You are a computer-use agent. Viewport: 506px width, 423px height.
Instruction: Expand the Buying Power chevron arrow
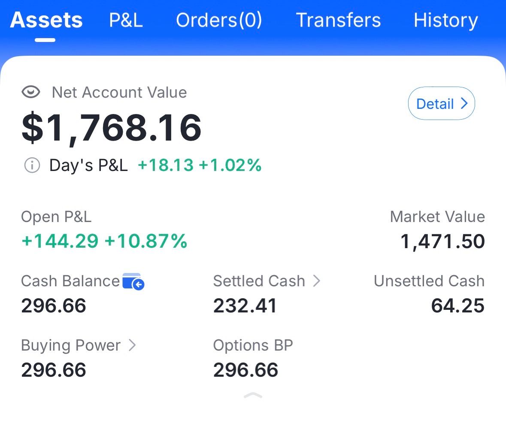132,345
